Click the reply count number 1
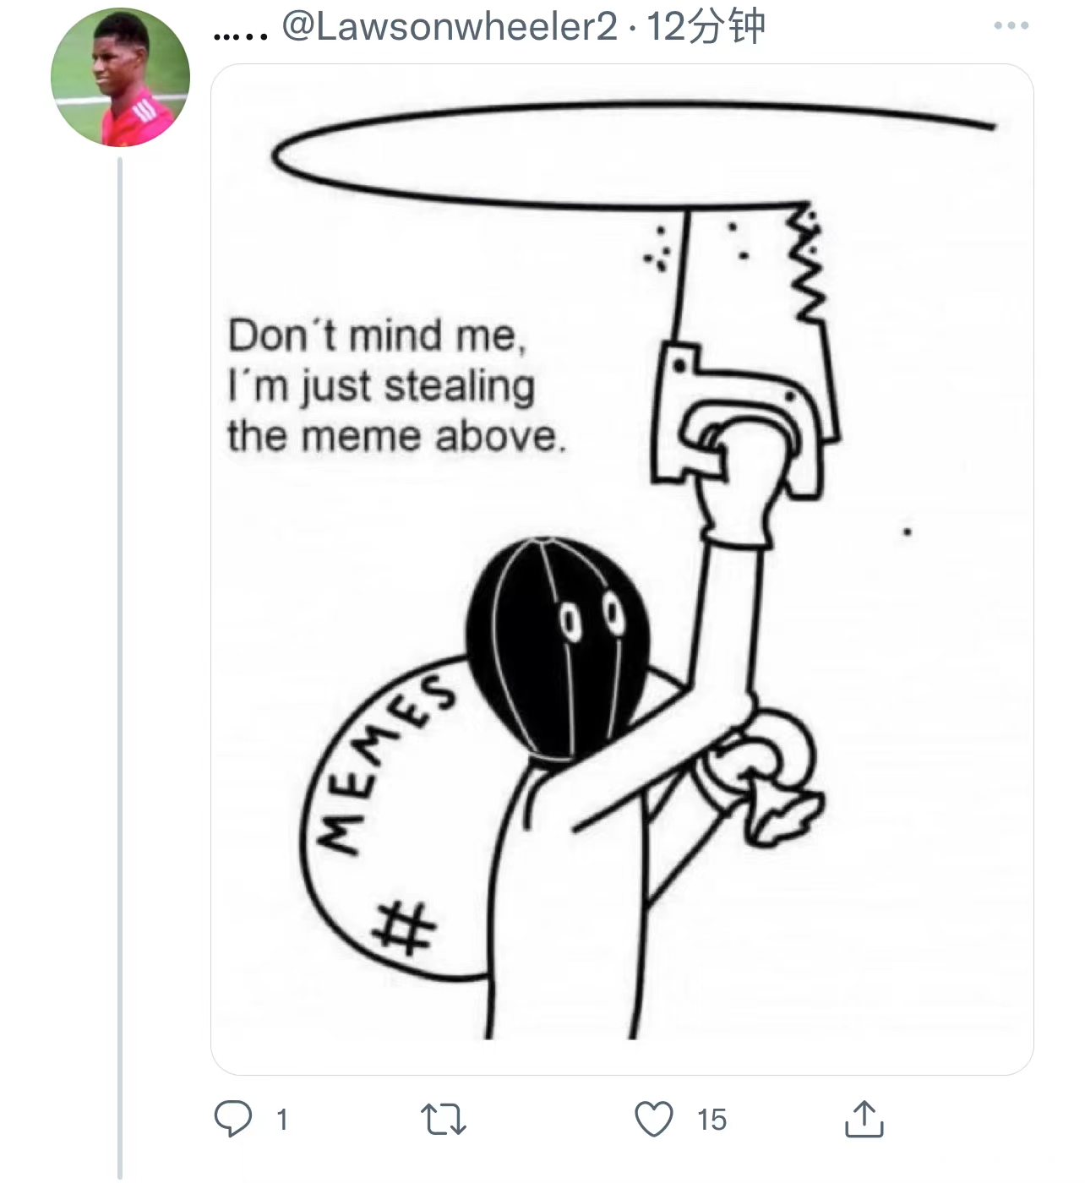The width and height of the screenshot is (1085, 1183). tap(282, 1120)
